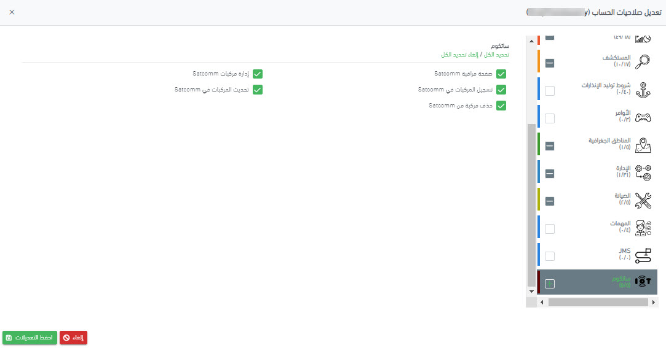Select the gamepad icon for الأوامر
This screenshot has width=666, height=348.
(643, 118)
